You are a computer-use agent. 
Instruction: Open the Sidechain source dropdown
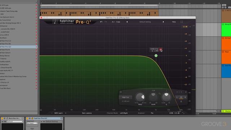click(x=32, y=123)
